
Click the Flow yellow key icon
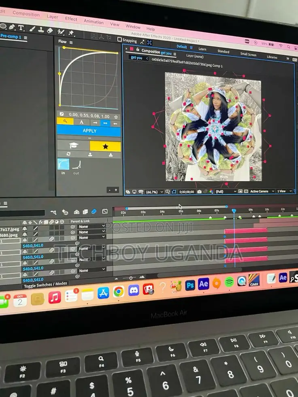tap(65, 121)
